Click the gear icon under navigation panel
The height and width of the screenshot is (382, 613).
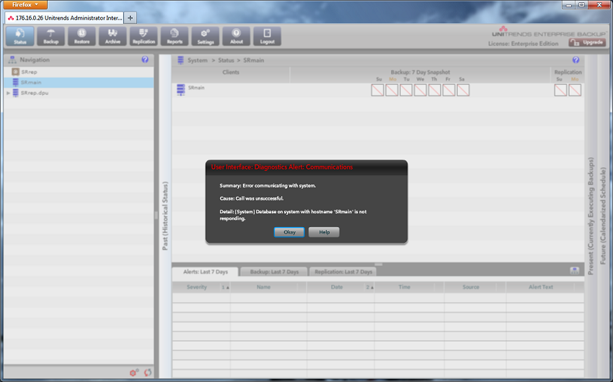(134, 373)
